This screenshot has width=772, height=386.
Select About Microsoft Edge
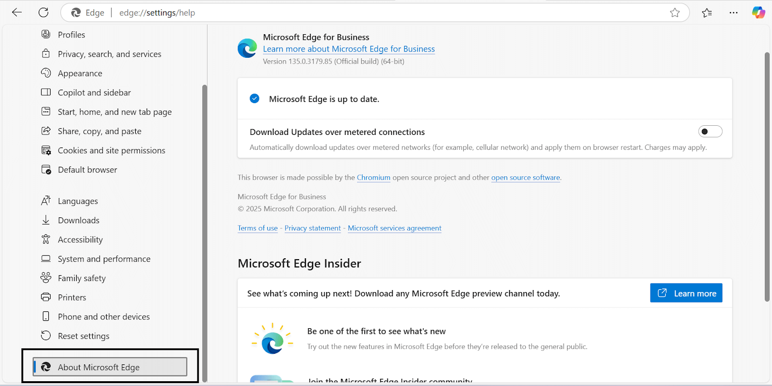(110, 367)
